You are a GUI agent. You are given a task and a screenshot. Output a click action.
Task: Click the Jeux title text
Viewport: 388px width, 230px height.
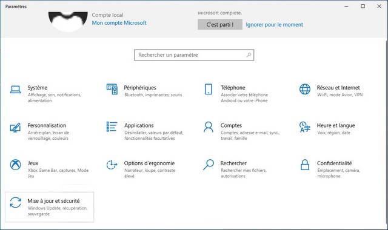33,163
